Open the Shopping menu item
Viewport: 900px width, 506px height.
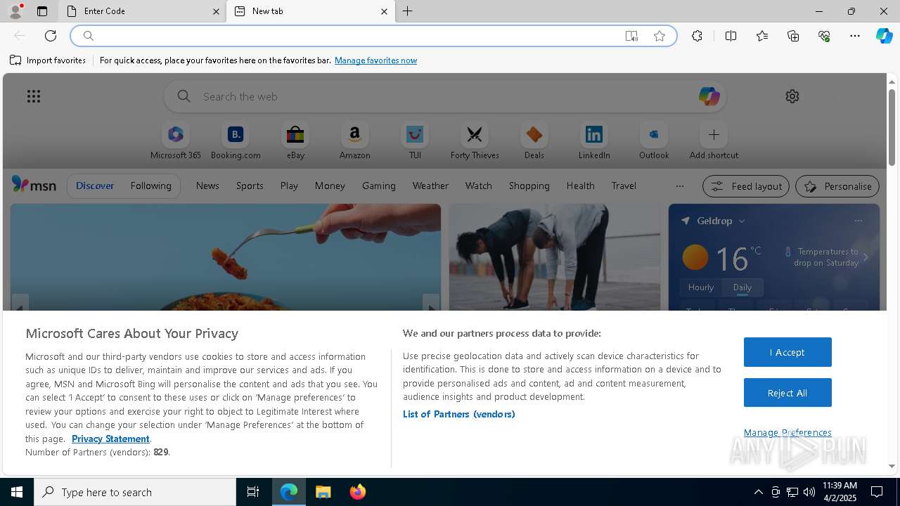coord(529,186)
